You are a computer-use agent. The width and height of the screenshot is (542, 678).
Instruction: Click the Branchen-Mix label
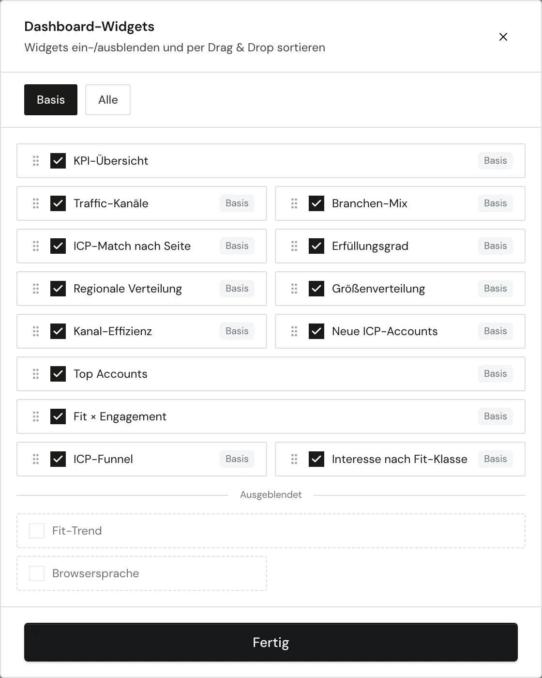(x=370, y=203)
